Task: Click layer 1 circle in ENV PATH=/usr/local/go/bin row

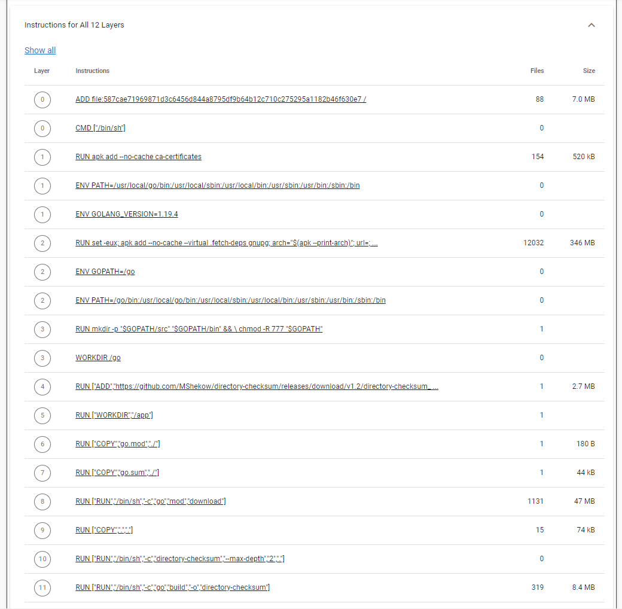Action: (x=42, y=185)
